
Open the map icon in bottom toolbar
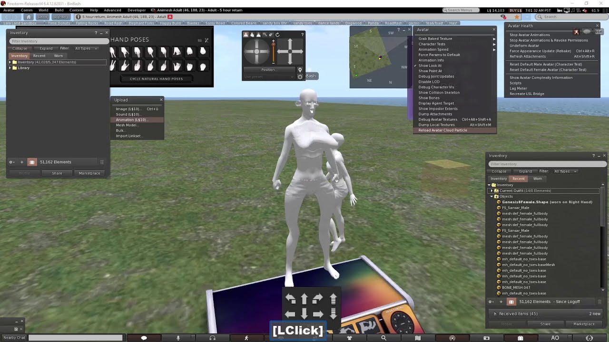tap(418, 338)
